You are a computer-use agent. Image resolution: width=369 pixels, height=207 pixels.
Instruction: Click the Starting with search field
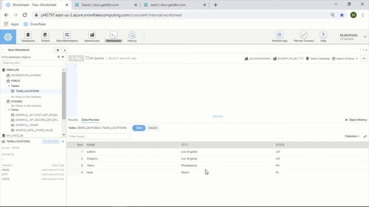[33, 63]
